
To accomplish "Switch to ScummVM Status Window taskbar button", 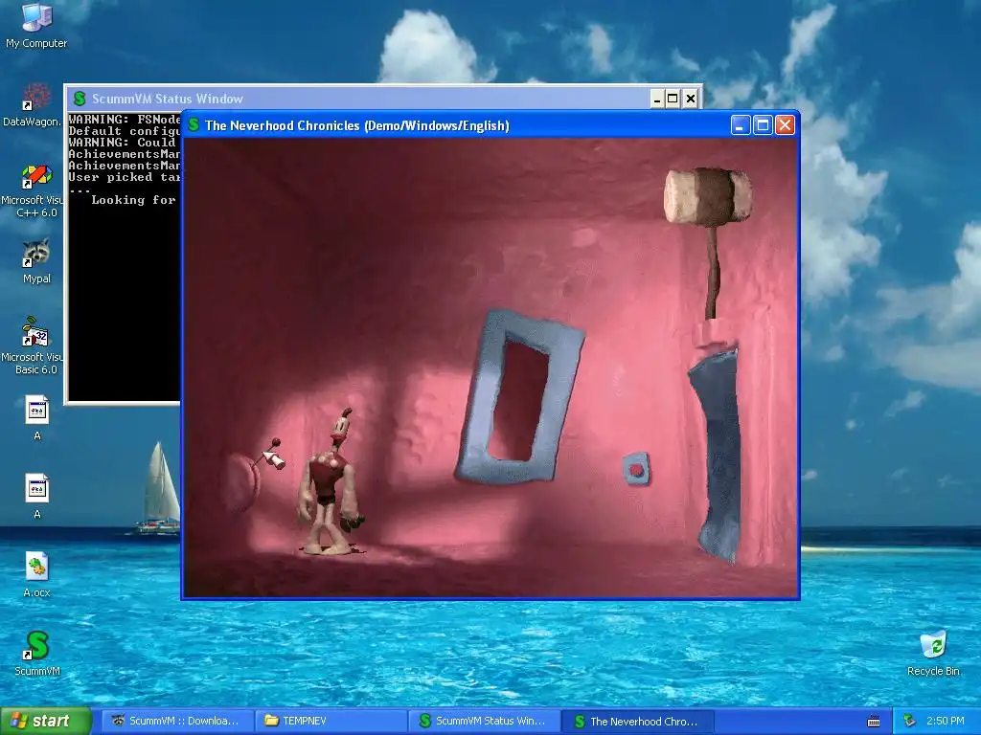I will click(485, 721).
